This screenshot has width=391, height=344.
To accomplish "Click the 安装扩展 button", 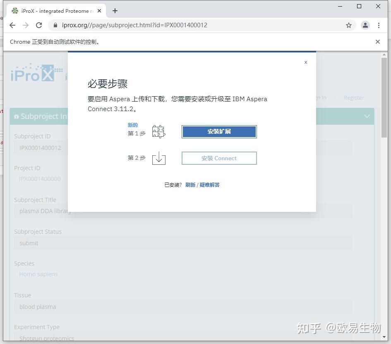I will tap(219, 131).
